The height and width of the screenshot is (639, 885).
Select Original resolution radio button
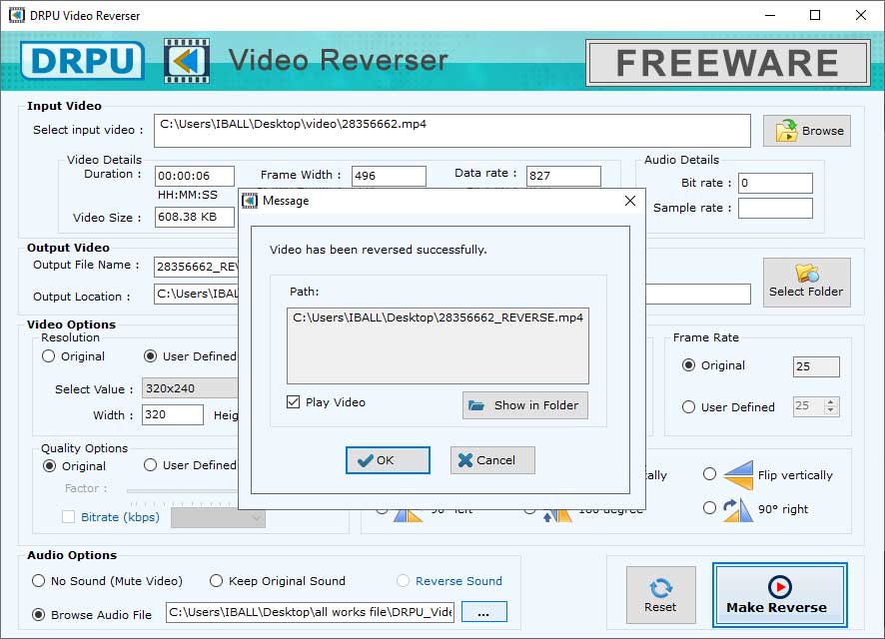pos(49,356)
